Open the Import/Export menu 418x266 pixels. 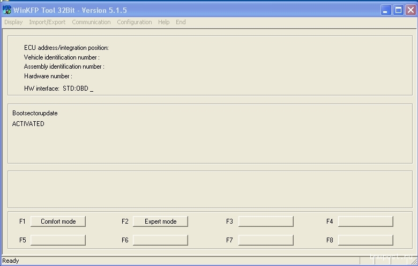click(x=47, y=22)
